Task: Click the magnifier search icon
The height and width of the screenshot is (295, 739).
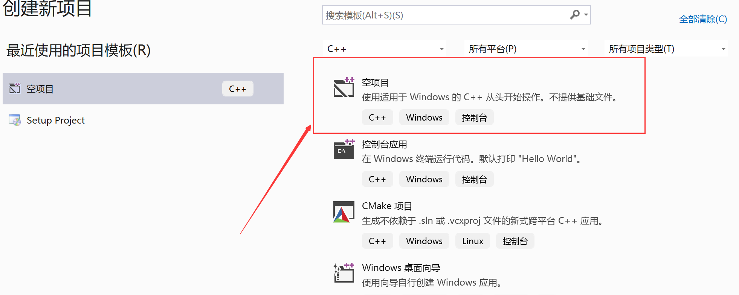Action: [574, 15]
